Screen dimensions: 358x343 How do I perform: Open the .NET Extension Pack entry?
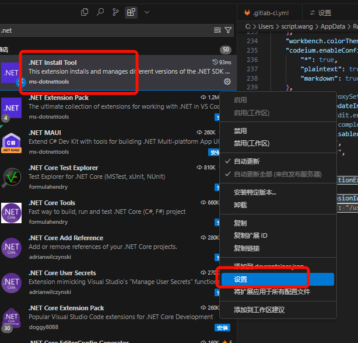pos(110,108)
